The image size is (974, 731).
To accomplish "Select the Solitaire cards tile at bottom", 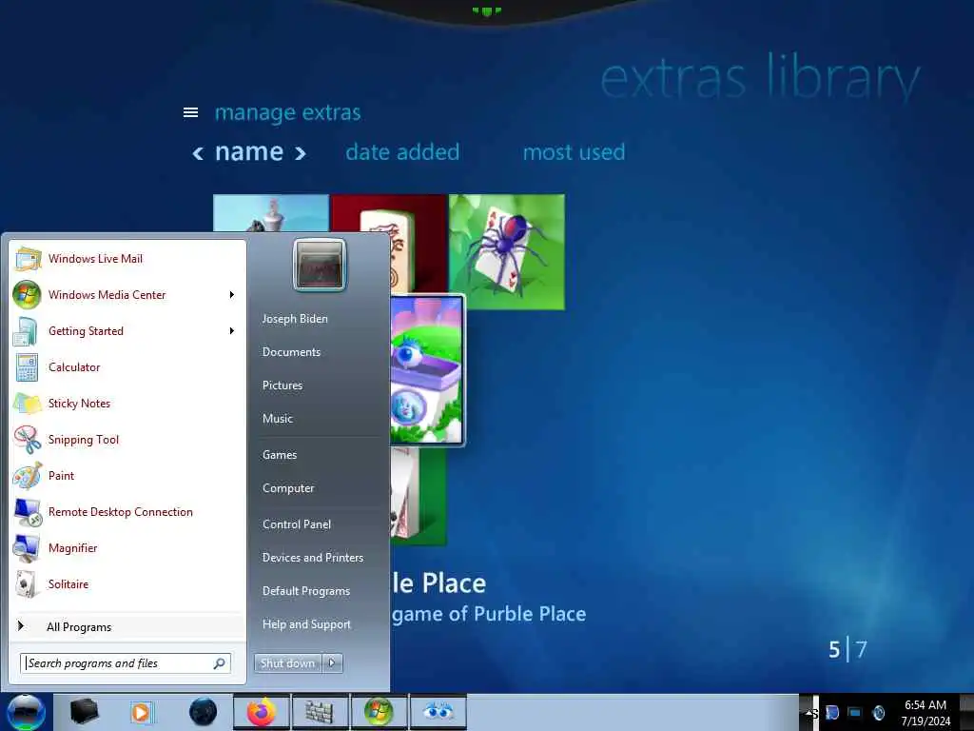I will (x=419, y=495).
